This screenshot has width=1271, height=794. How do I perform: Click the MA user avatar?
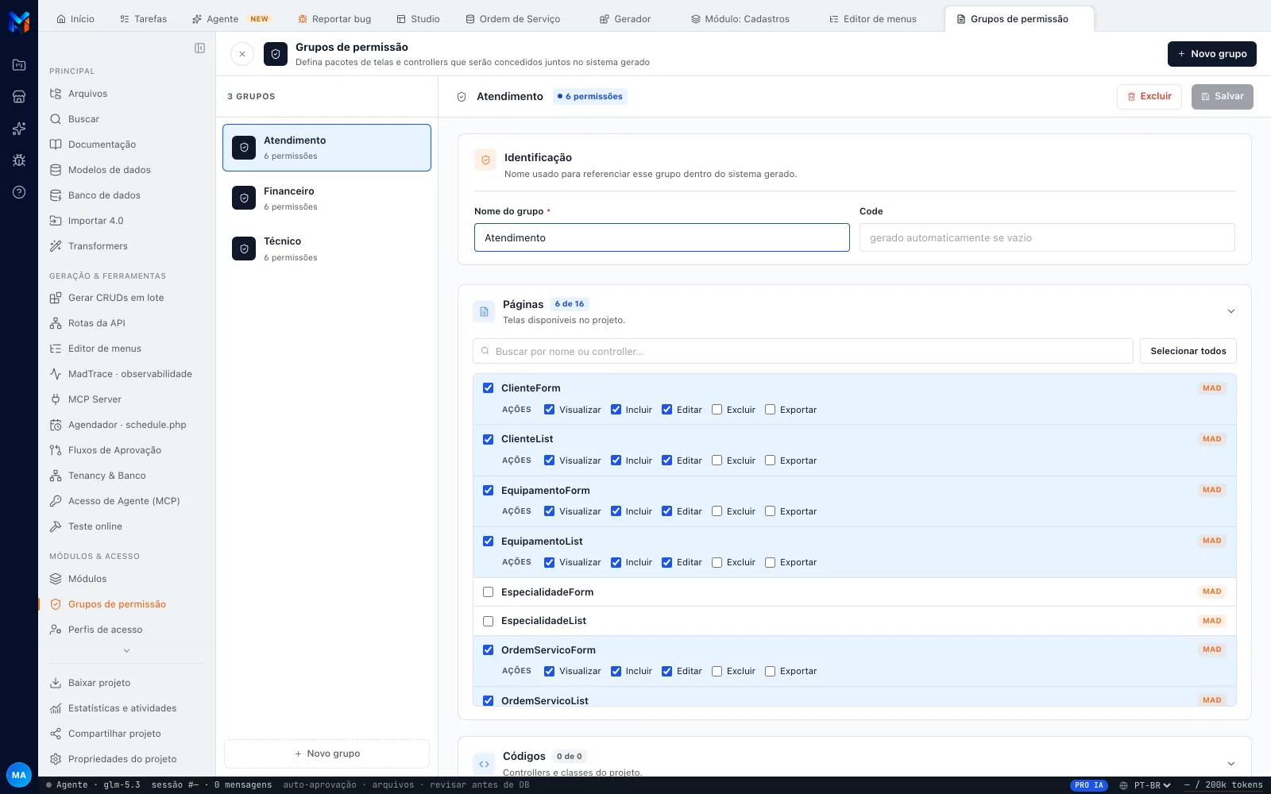[19, 775]
